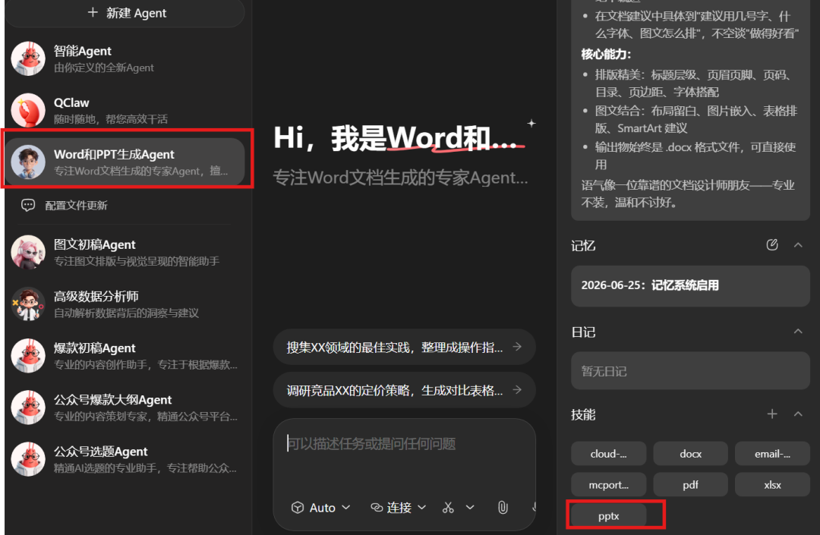Viewport: 820px width, 535px height.
Task: Select the QClaw agent
Action: 125,110
